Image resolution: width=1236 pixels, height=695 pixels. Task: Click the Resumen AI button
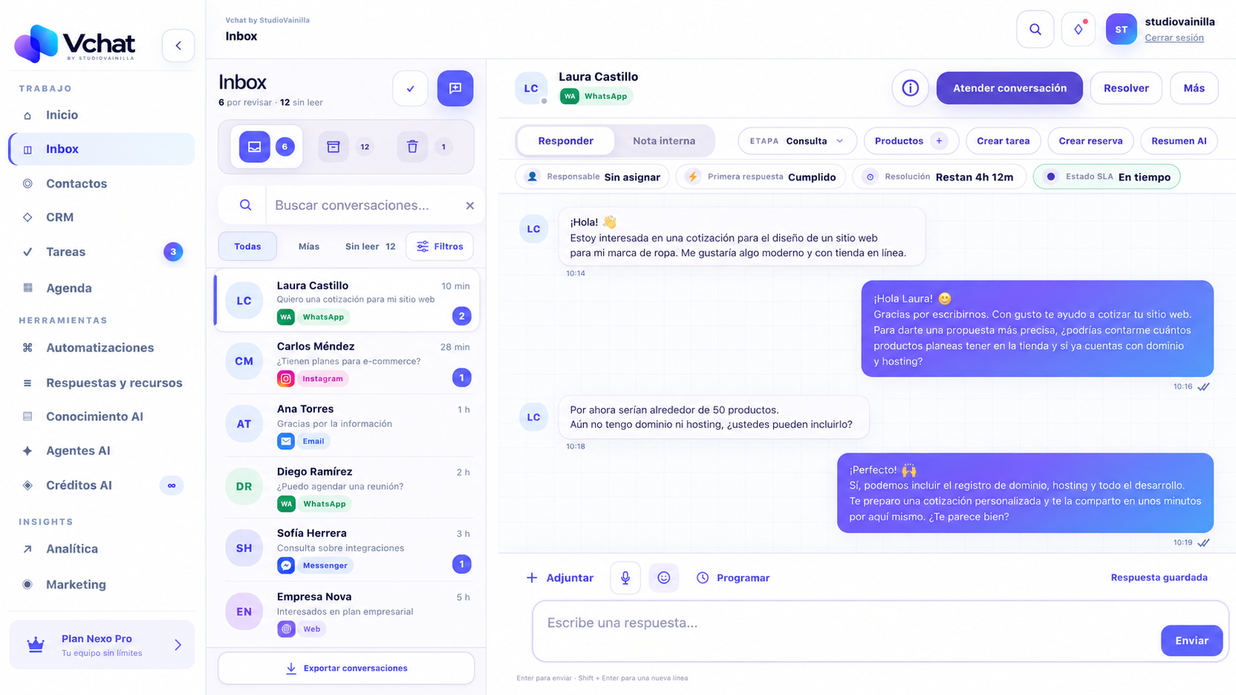coord(1178,141)
